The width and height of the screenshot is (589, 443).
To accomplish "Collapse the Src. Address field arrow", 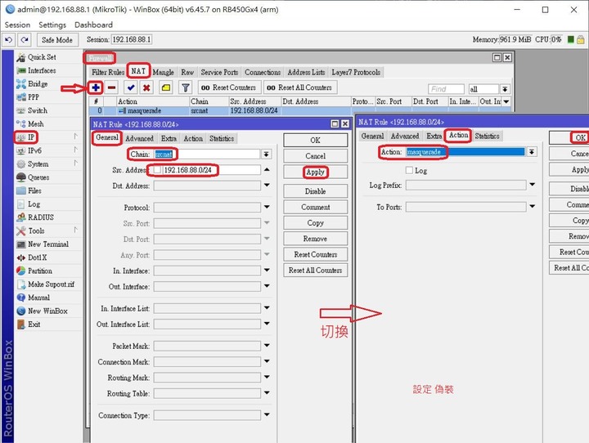I will (x=267, y=170).
